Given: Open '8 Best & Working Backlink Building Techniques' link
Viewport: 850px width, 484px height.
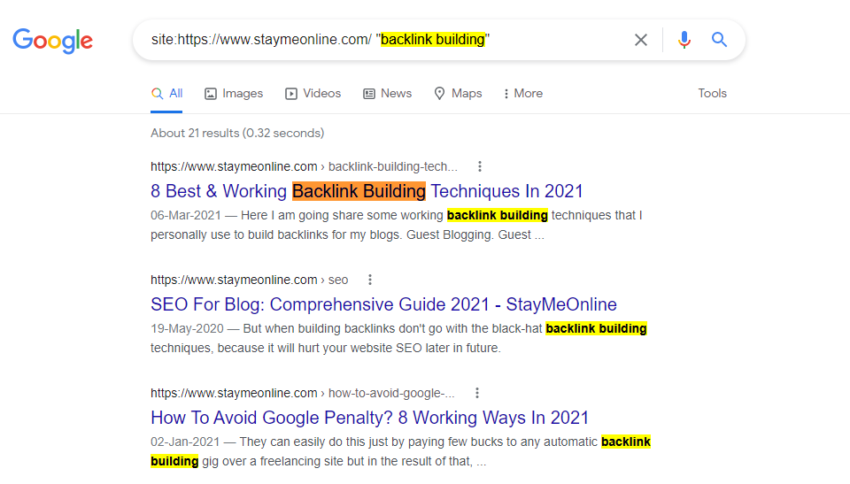Looking at the screenshot, I should 367,191.
